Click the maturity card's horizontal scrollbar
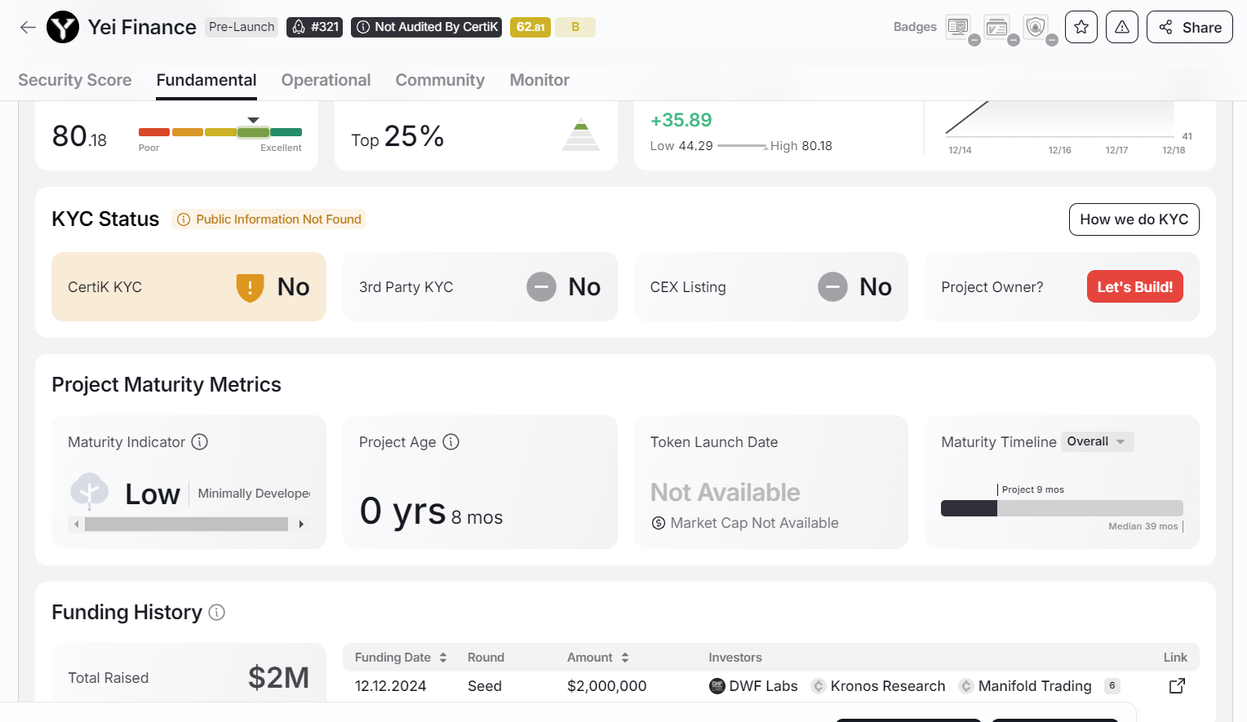 [x=186, y=524]
